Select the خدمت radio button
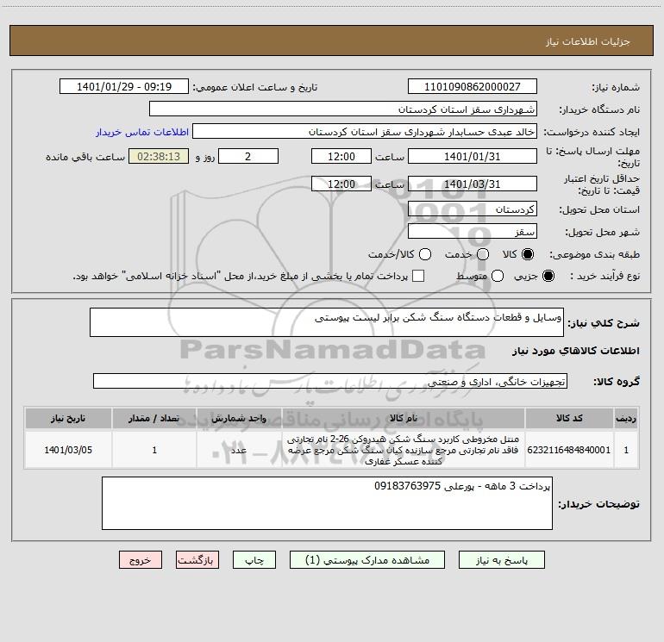This screenshot has height=642, width=664. point(483,254)
